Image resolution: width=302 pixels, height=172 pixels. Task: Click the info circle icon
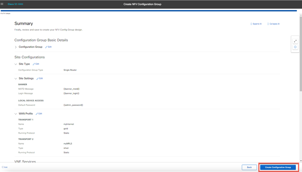[x=295, y=47]
